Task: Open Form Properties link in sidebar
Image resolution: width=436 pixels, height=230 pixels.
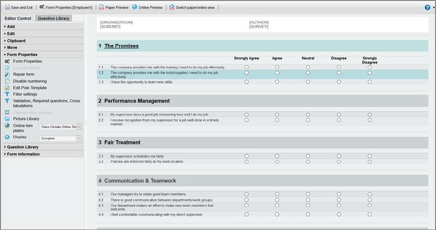Action: [x=28, y=61]
